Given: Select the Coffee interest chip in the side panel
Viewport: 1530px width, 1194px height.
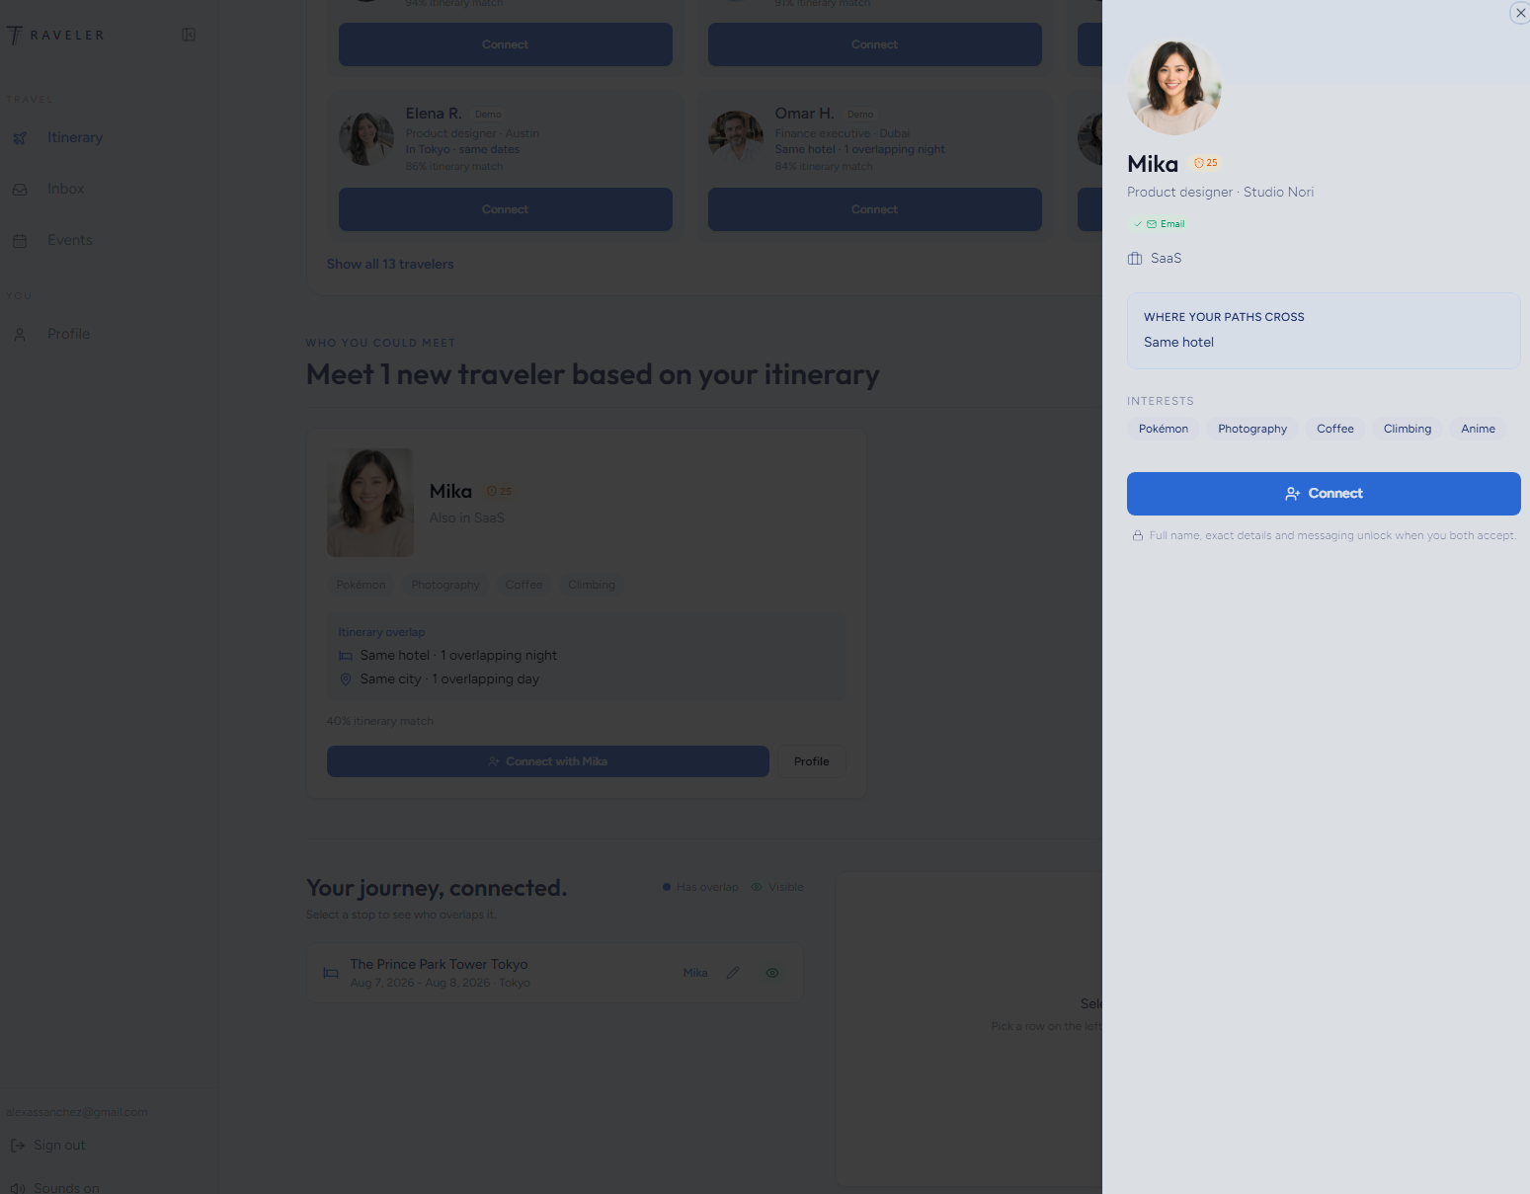Looking at the screenshot, I should 1335,429.
